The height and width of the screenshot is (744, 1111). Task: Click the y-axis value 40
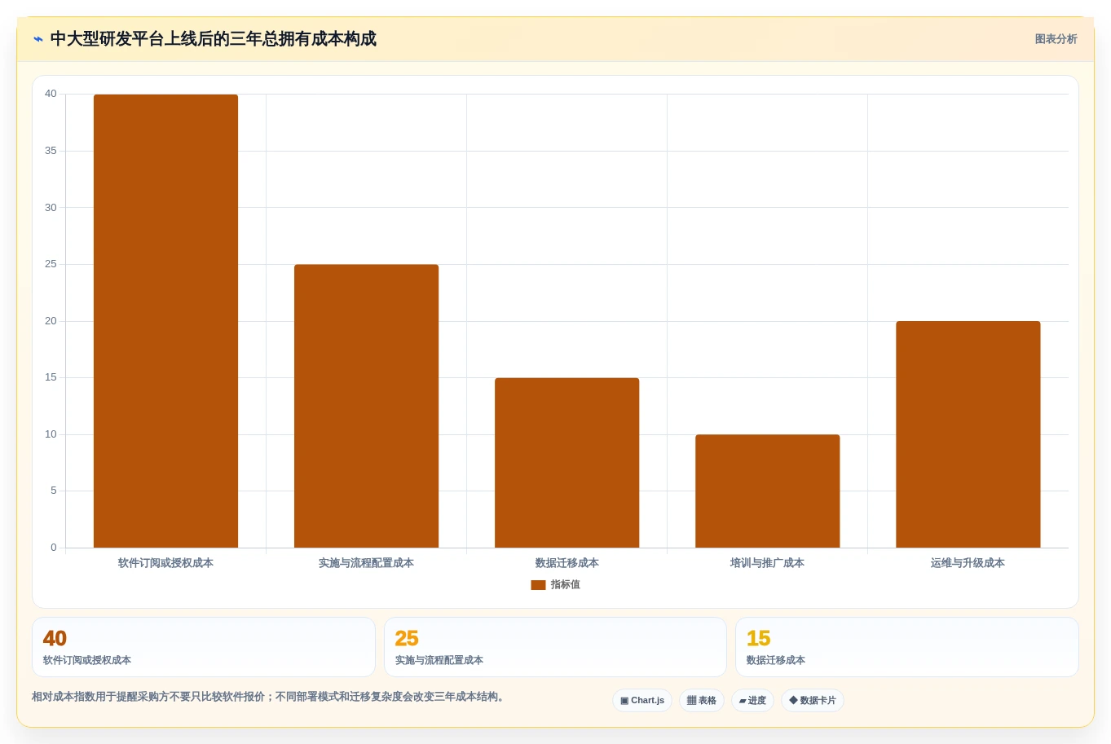pos(51,94)
